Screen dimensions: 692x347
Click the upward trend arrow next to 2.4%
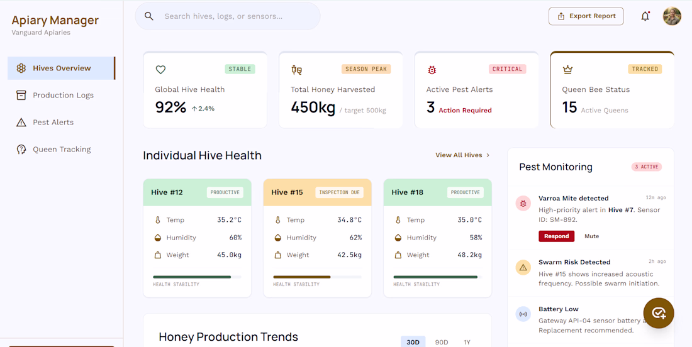coord(194,109)
